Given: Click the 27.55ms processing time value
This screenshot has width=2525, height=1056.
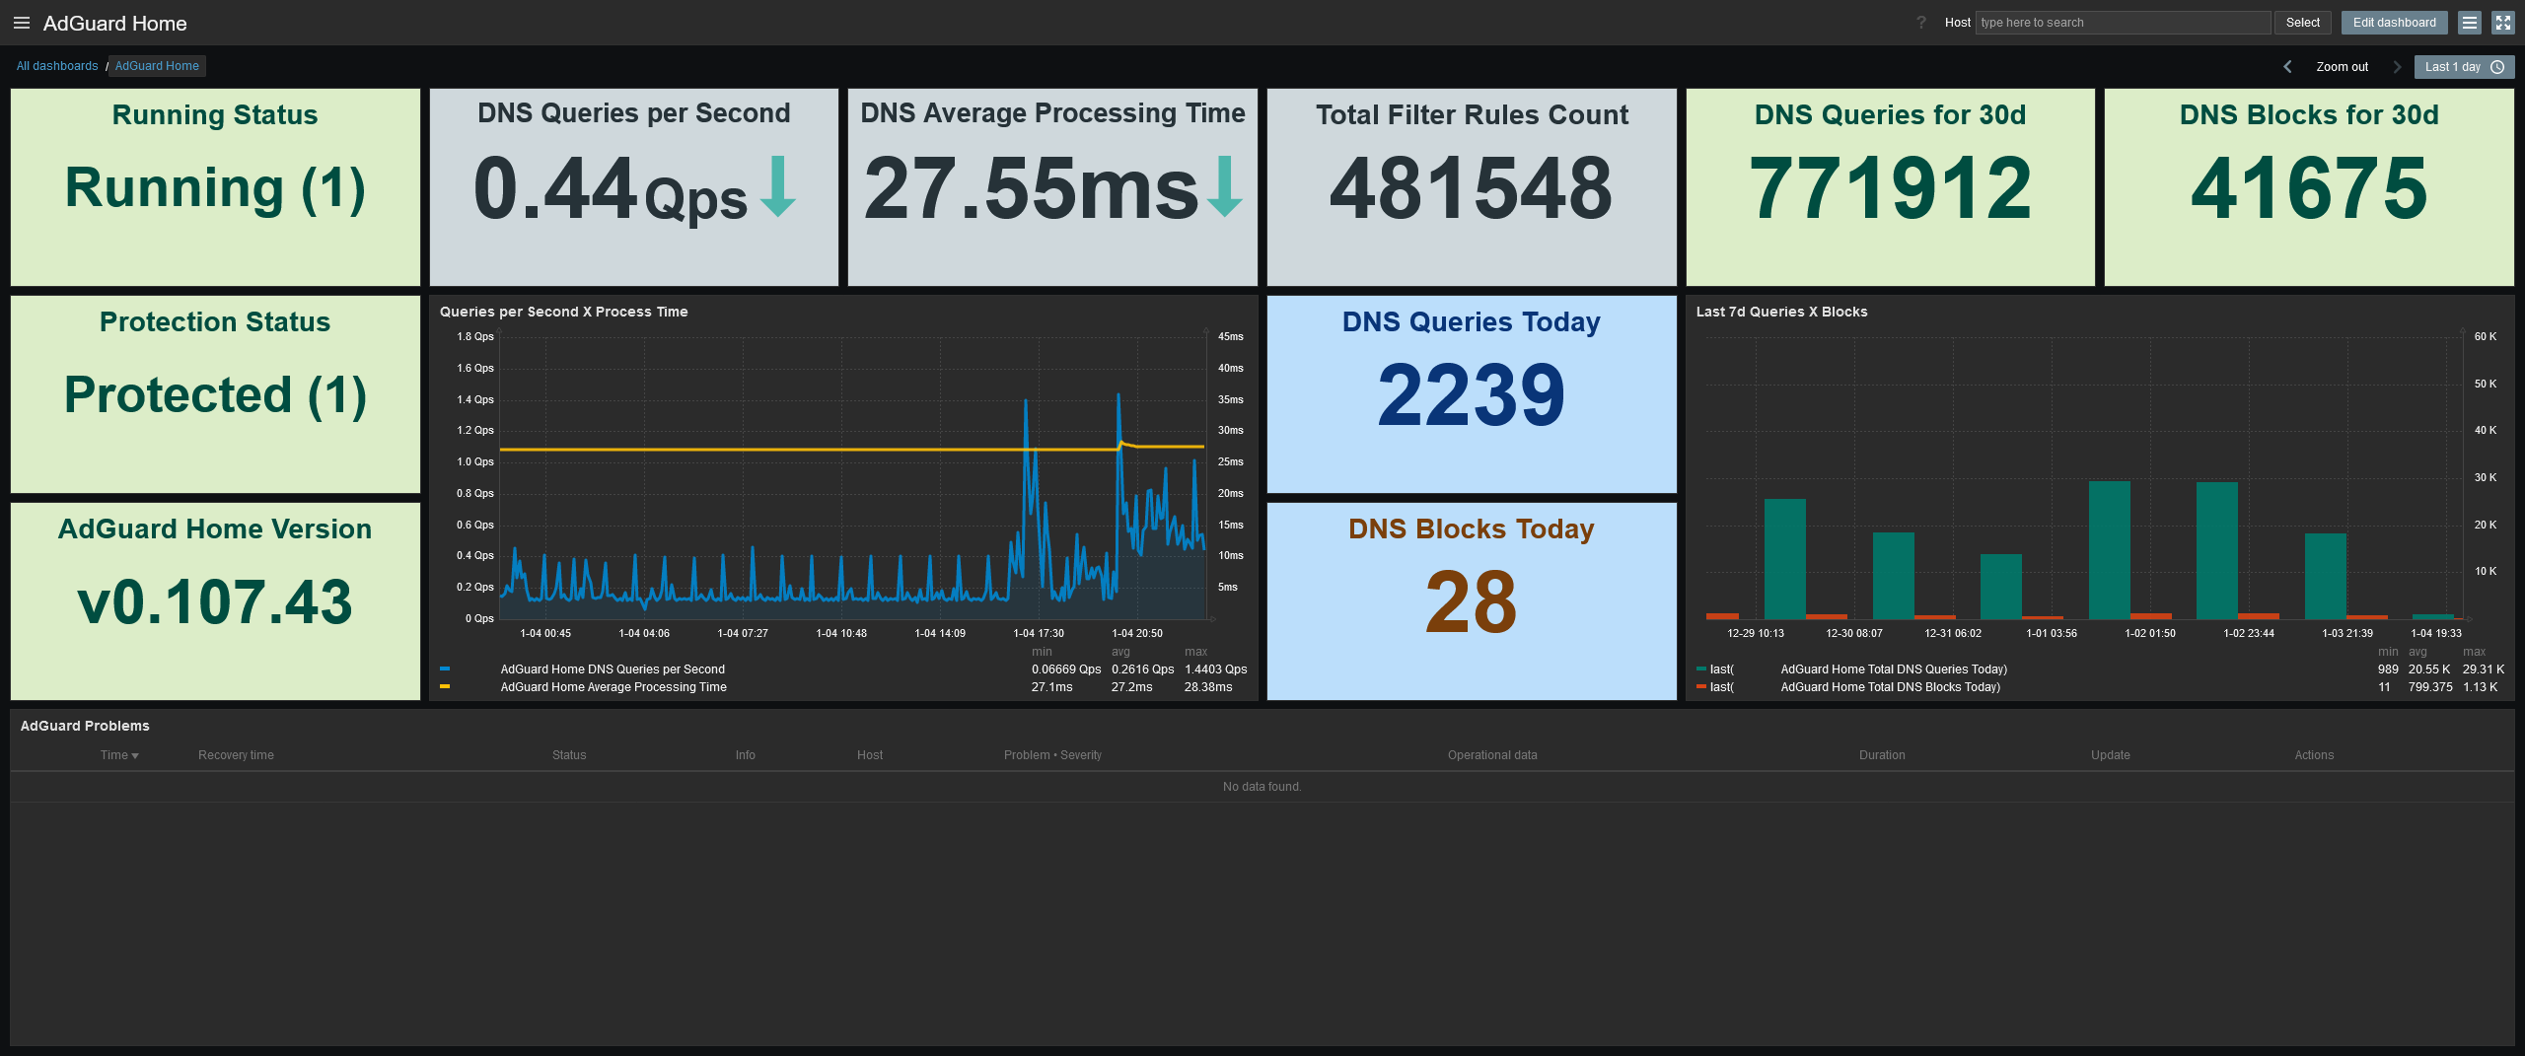Looking at the screenshot, I should click(1031, 188).
